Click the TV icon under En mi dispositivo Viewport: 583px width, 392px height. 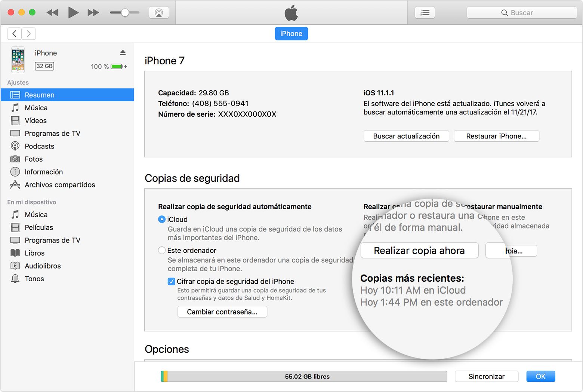(15, 240)
